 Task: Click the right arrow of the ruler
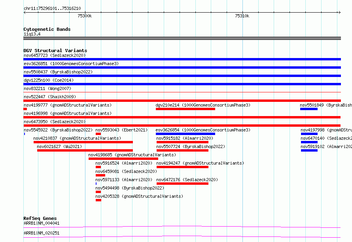click(x=339, y=12)
